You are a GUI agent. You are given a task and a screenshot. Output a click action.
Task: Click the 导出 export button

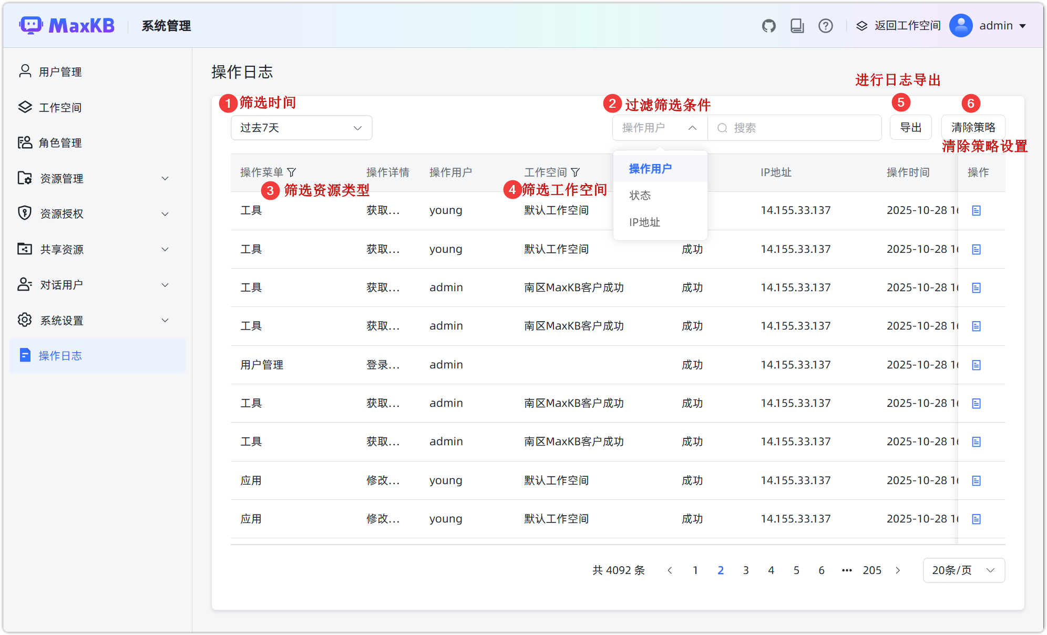point(910,128)
